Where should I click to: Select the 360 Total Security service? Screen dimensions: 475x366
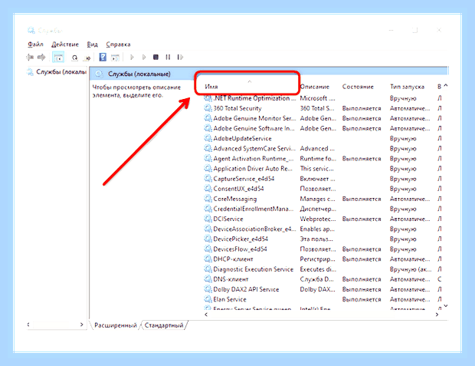click(237, 108)
